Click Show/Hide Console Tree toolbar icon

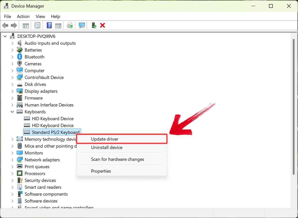pyautogui.click(x=26, y=25)
